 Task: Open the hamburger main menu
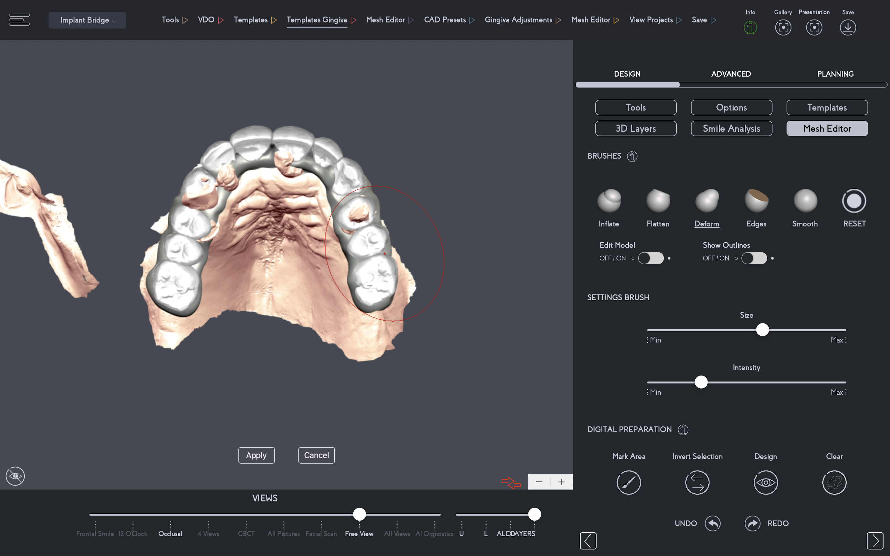click(x=19, y=20)
